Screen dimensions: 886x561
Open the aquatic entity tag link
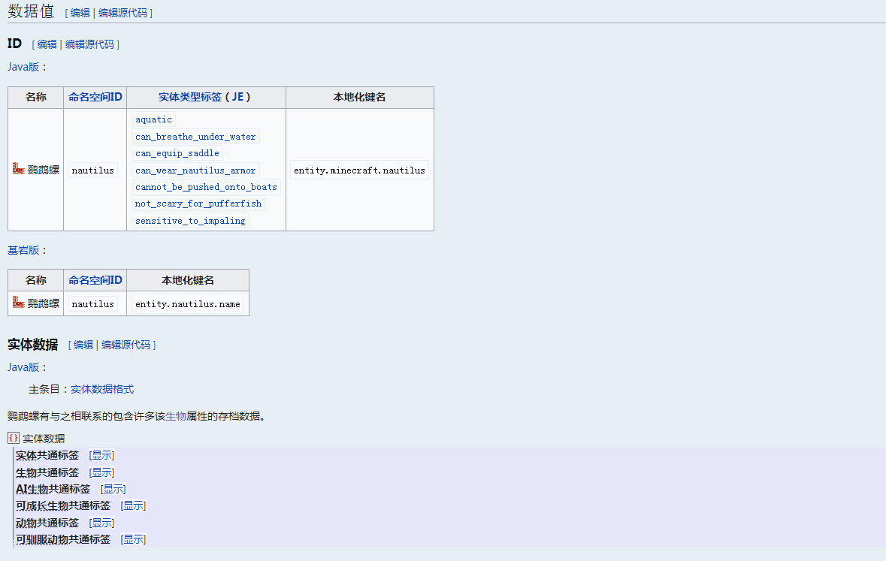(153, 119)
